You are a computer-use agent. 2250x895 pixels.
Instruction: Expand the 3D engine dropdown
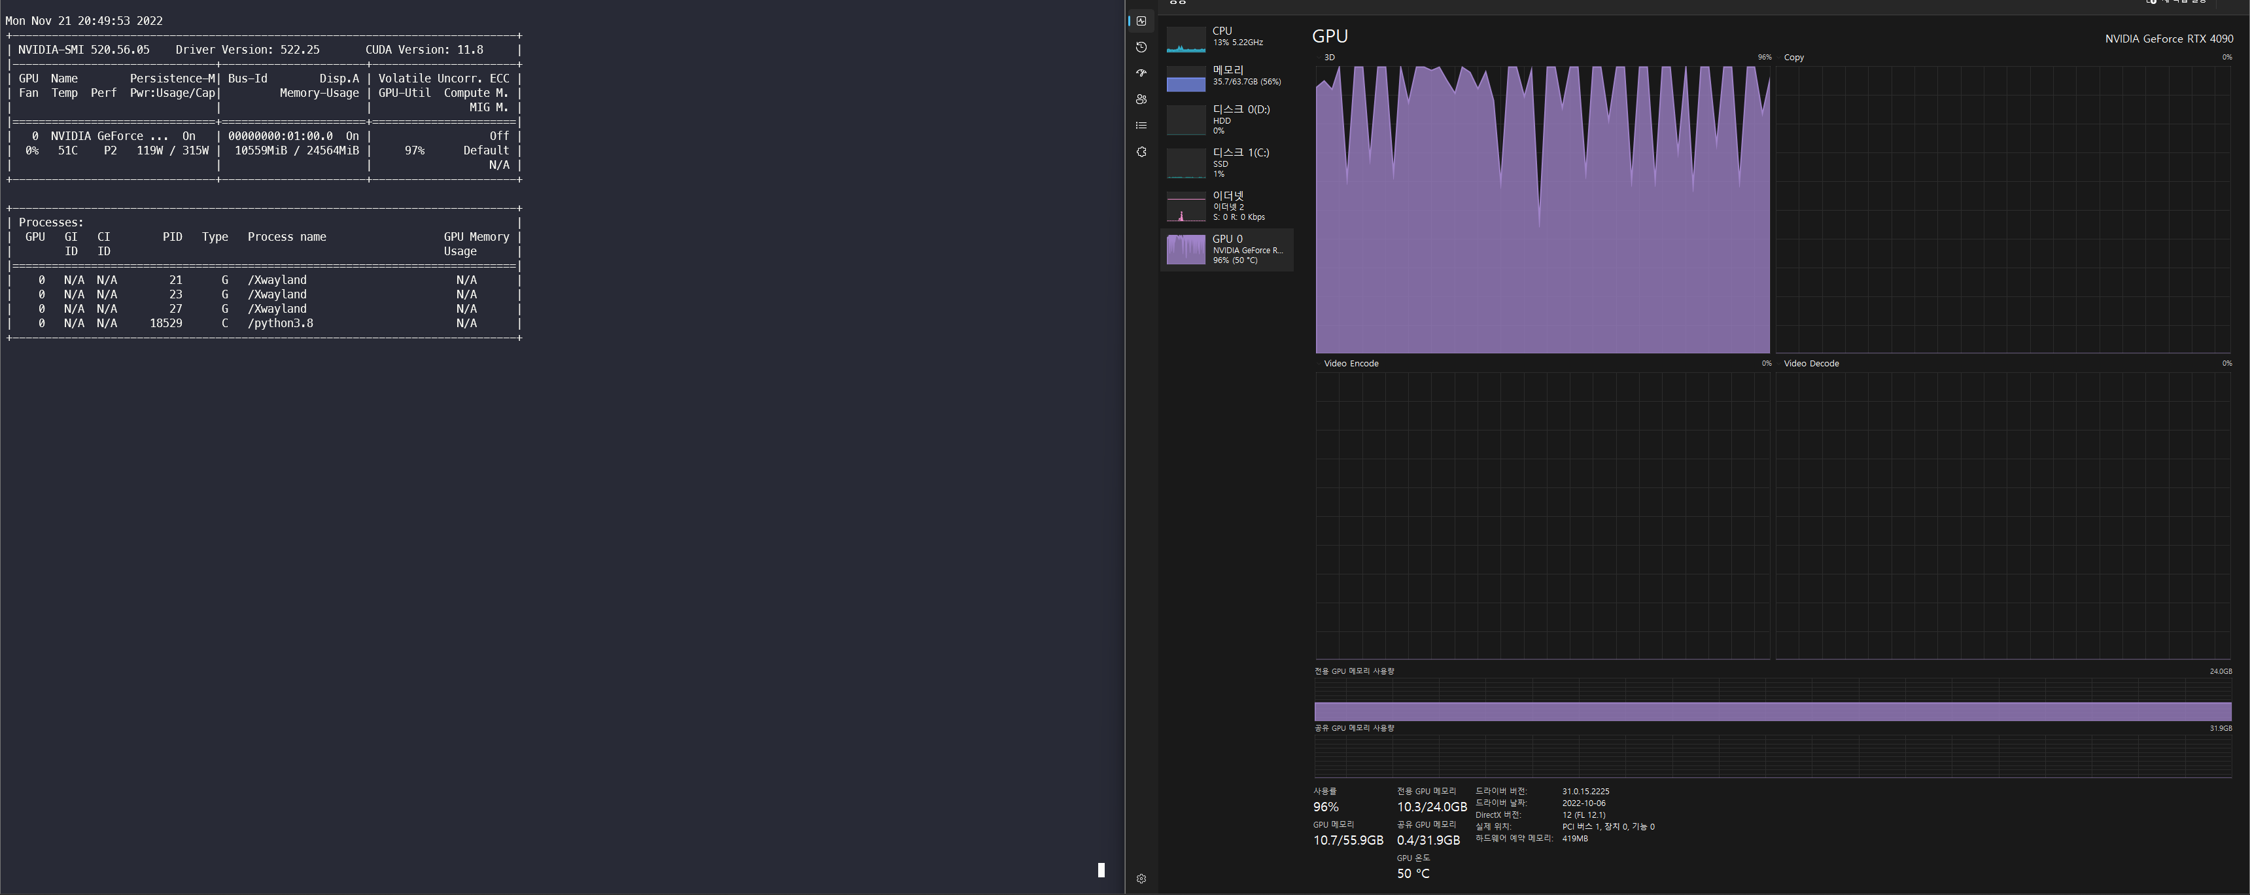(x=1328, y=58)
